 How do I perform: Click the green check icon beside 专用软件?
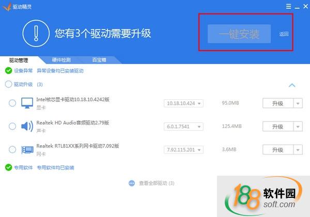(8, 167)
